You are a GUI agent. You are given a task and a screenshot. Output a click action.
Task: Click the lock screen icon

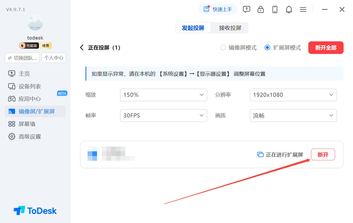260,9
